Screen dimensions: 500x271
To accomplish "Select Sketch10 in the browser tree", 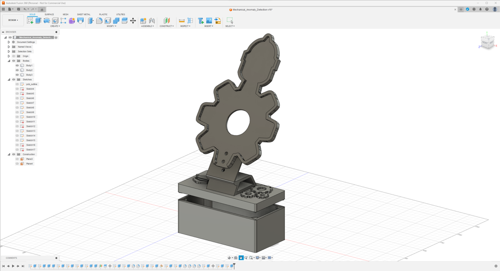I will coord(30,117).
